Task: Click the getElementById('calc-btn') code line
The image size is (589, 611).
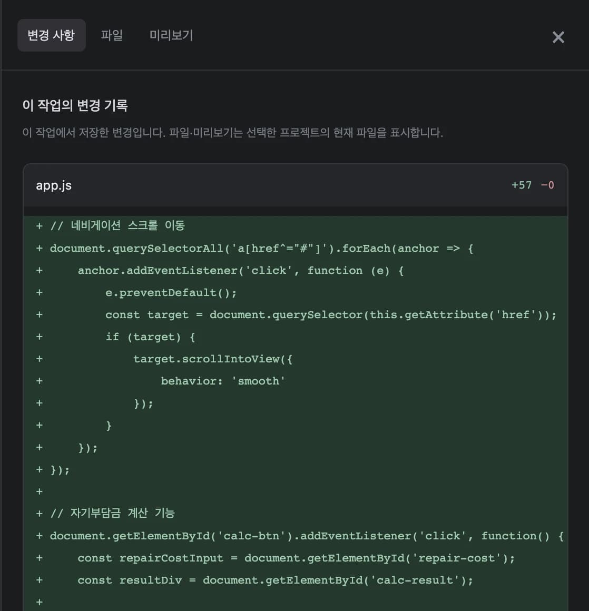Action: 295,536
